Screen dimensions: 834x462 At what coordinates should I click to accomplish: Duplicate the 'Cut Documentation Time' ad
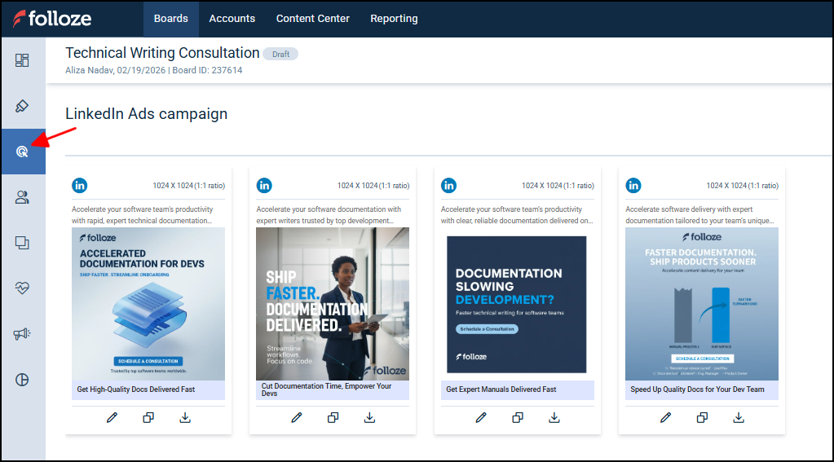[x=333, y=418]
